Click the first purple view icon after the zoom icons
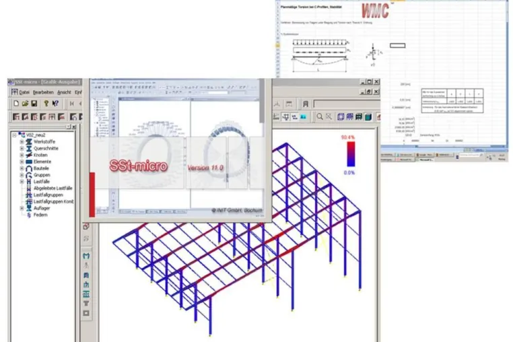The image size is (513, 342). click(341, 116)
